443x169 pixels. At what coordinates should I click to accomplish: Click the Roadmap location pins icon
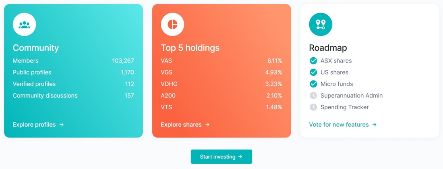321,24
